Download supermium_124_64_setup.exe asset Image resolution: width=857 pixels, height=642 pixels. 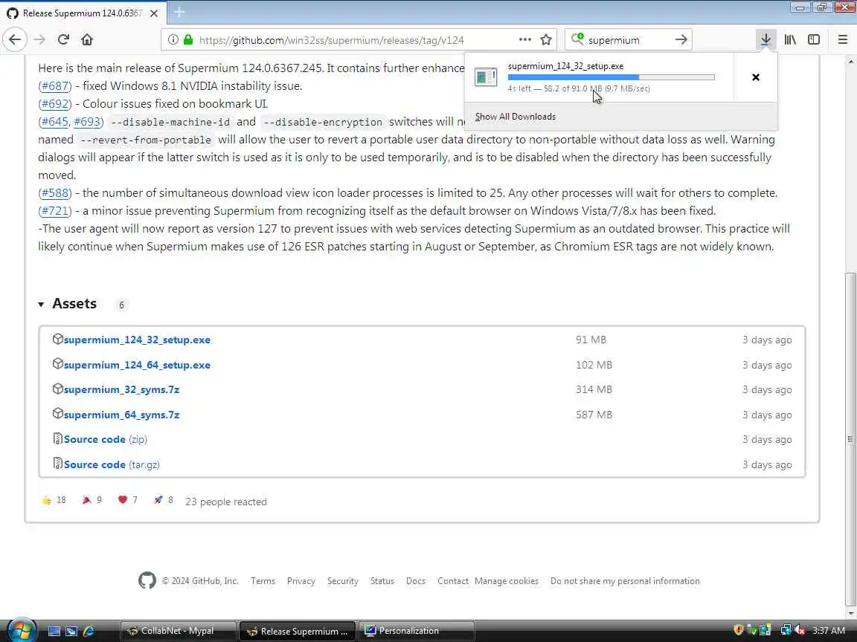pos(137,365)
